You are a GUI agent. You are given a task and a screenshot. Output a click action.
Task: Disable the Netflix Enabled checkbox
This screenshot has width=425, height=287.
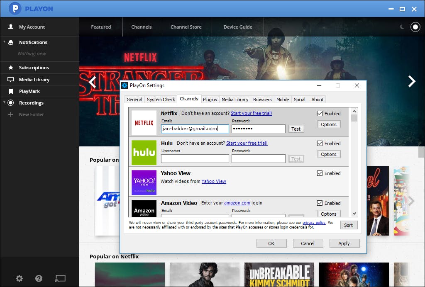[320, 114]
